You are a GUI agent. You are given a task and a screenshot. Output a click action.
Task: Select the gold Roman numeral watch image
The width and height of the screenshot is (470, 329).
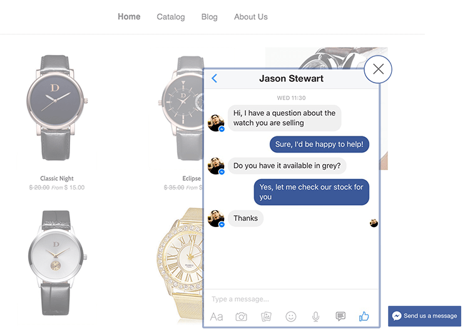[180, 265]
